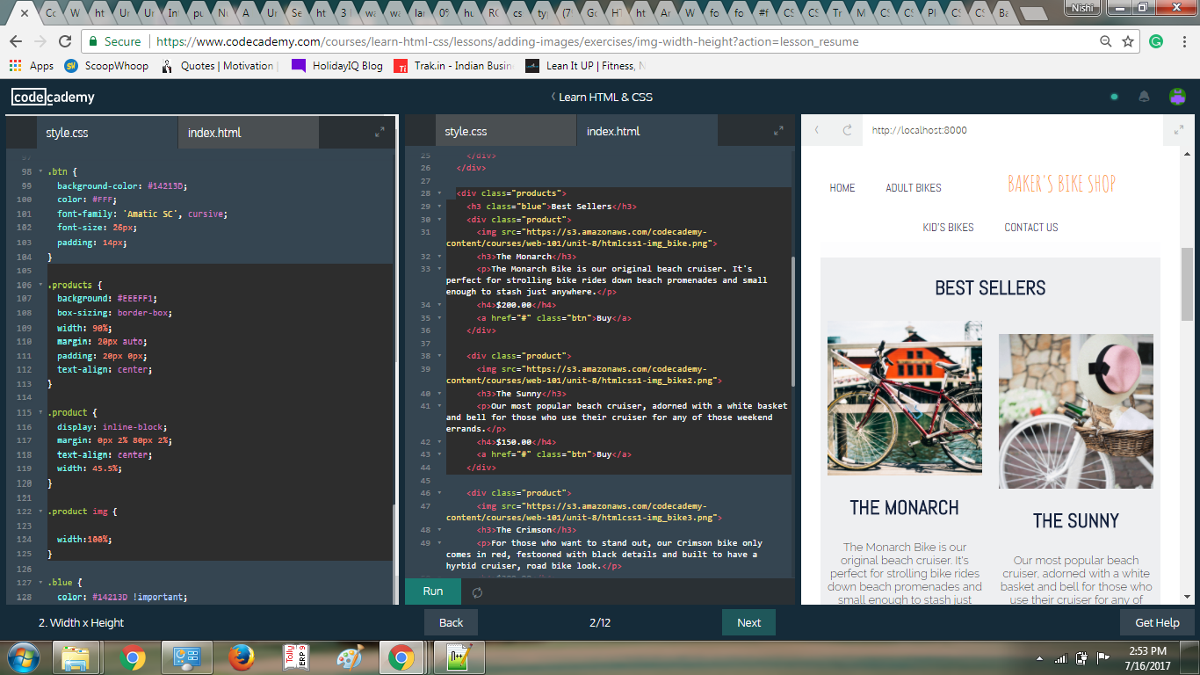This screenshot has height=675, width=1200.
Task: Open the user profile avatar
Action: point(1177,97)
